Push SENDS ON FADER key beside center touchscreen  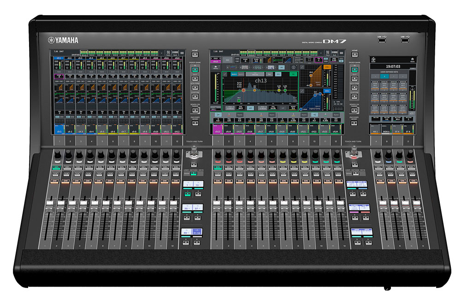355,111
